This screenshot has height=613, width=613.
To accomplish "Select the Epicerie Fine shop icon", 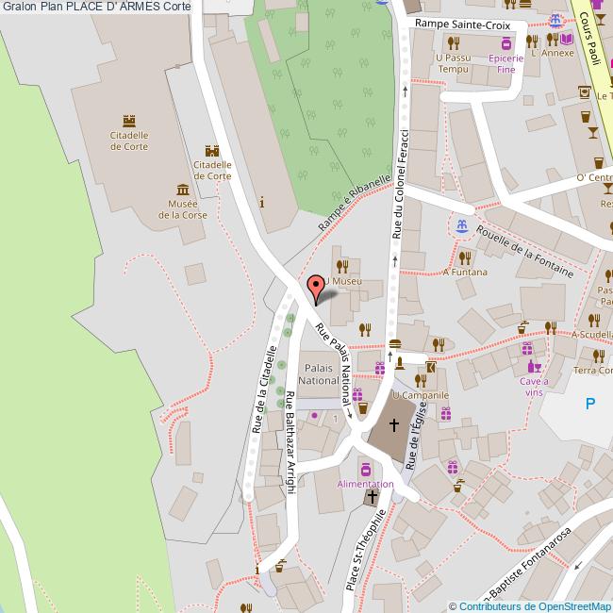I will [506, 42].
